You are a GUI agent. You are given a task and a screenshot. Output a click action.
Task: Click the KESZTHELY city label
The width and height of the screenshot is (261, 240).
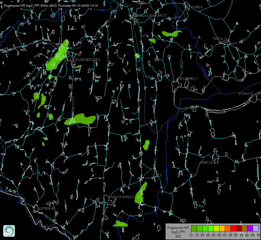coord(188,78)
